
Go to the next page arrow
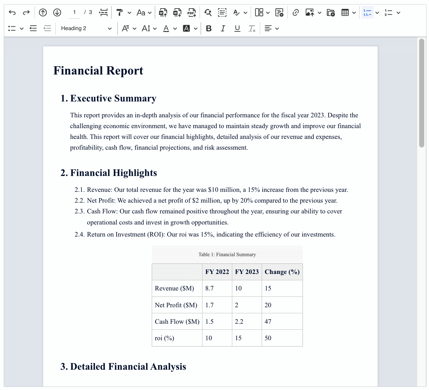[x=57, y=13]
